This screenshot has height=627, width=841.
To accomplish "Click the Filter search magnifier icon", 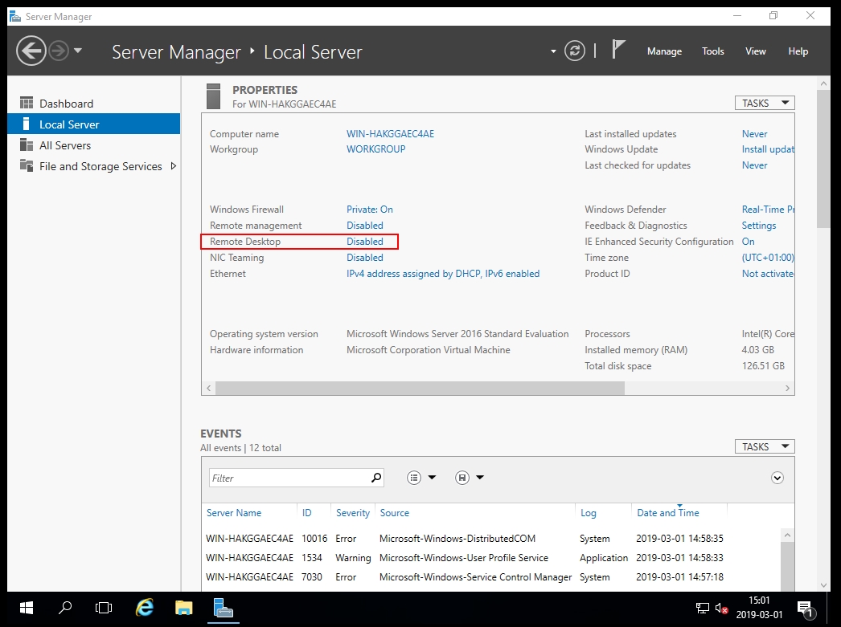I will 376,477.
